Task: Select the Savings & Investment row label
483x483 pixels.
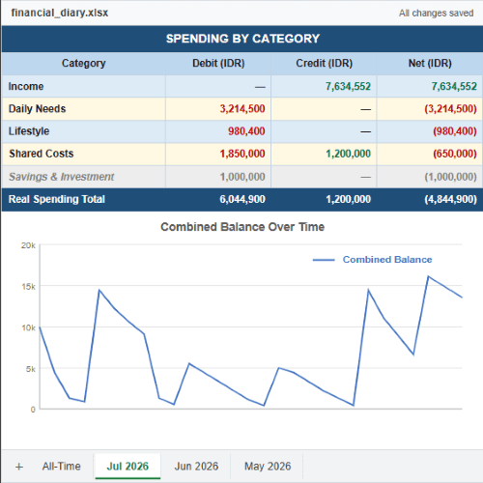Action: pos(61,177)
